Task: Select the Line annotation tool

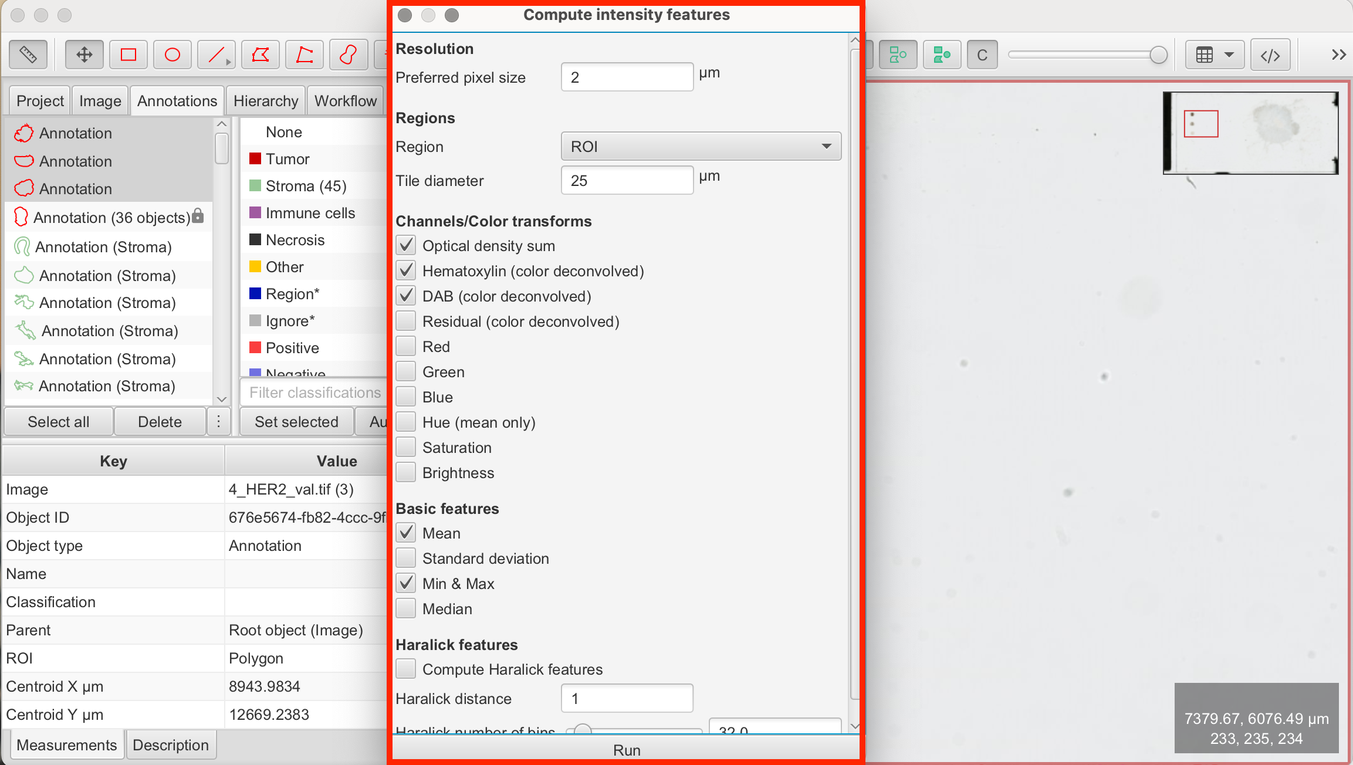Action: (x=216, y=55)
